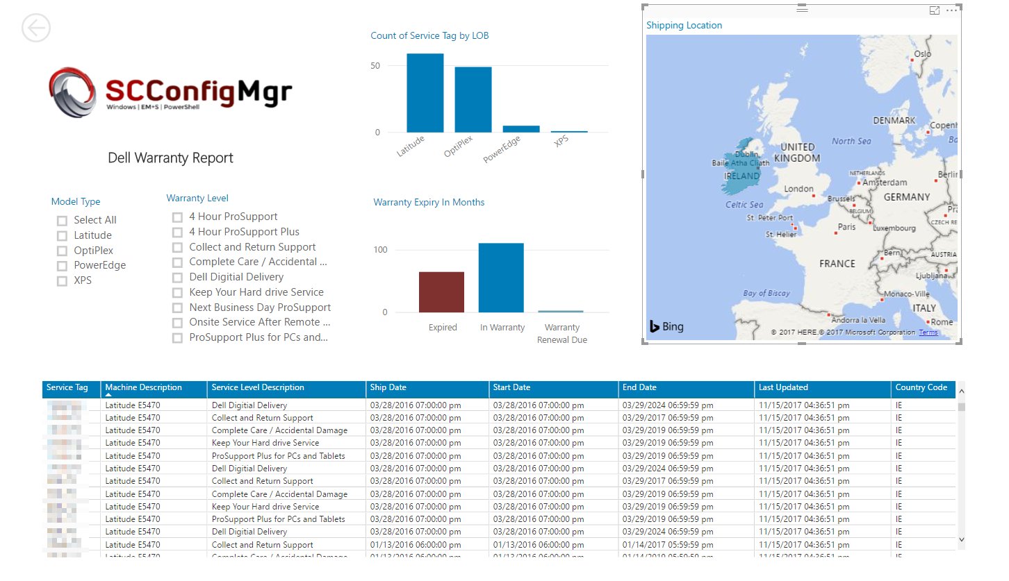Sort by the Country Code column header
The image size is (1009, 581).
click(x=924, y=389)
